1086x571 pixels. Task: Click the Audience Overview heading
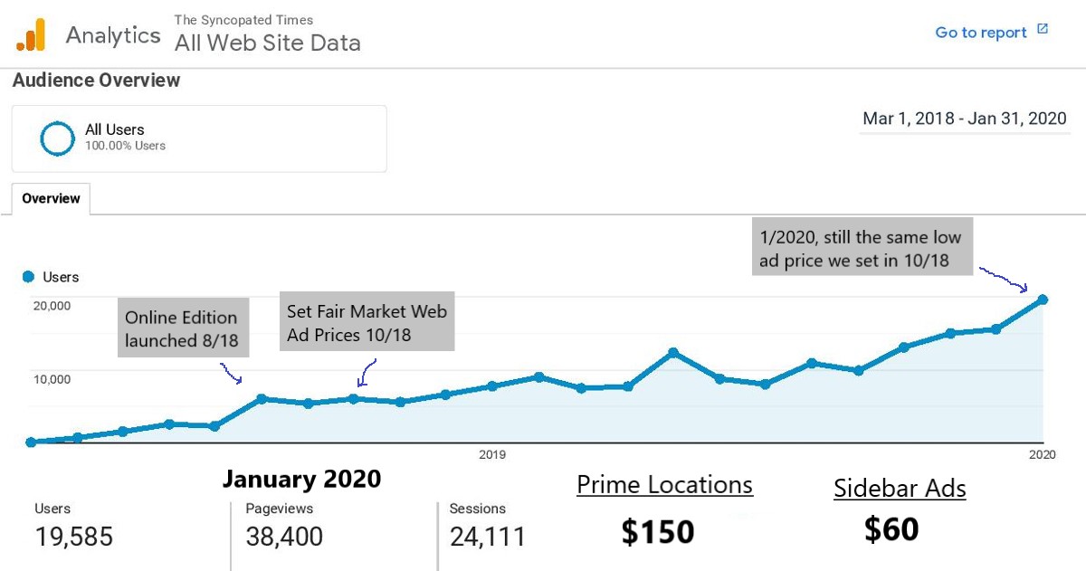tap(96, 80)
